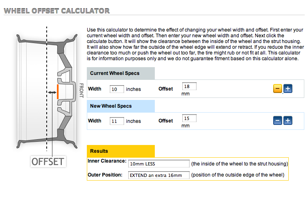Click the Outer Position result box
308x197 pixels.
[x=159, y=175]
